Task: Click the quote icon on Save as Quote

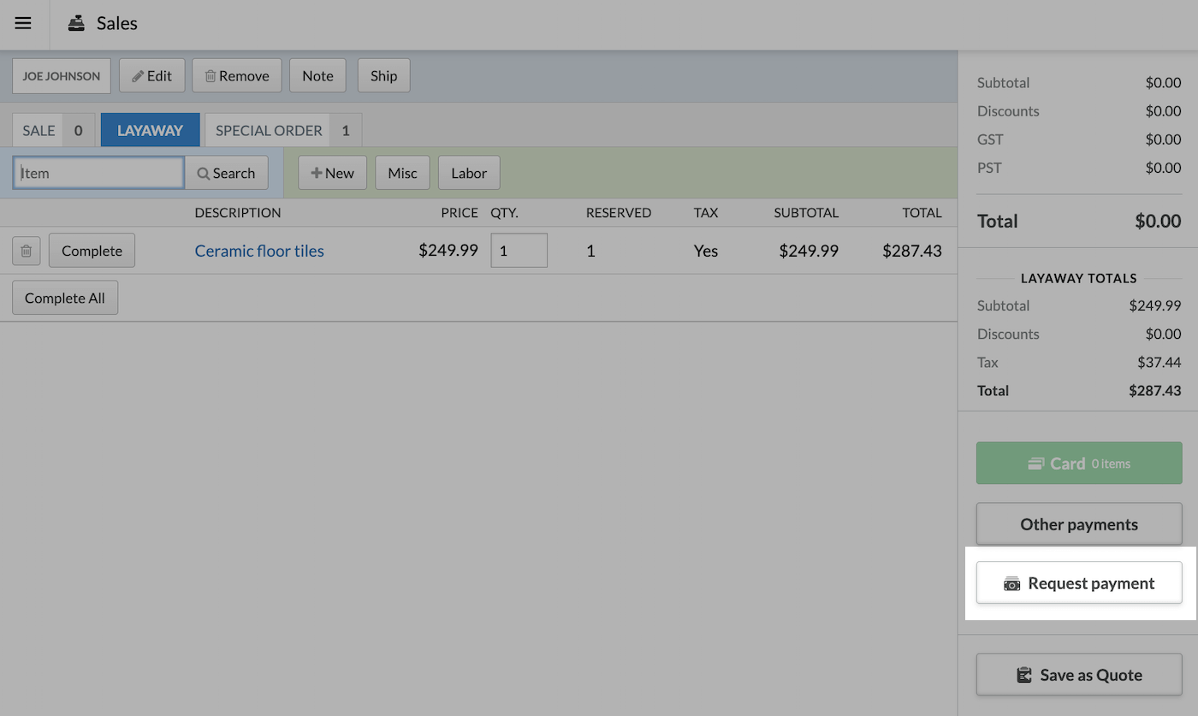Action: (x=1024, y=674)
